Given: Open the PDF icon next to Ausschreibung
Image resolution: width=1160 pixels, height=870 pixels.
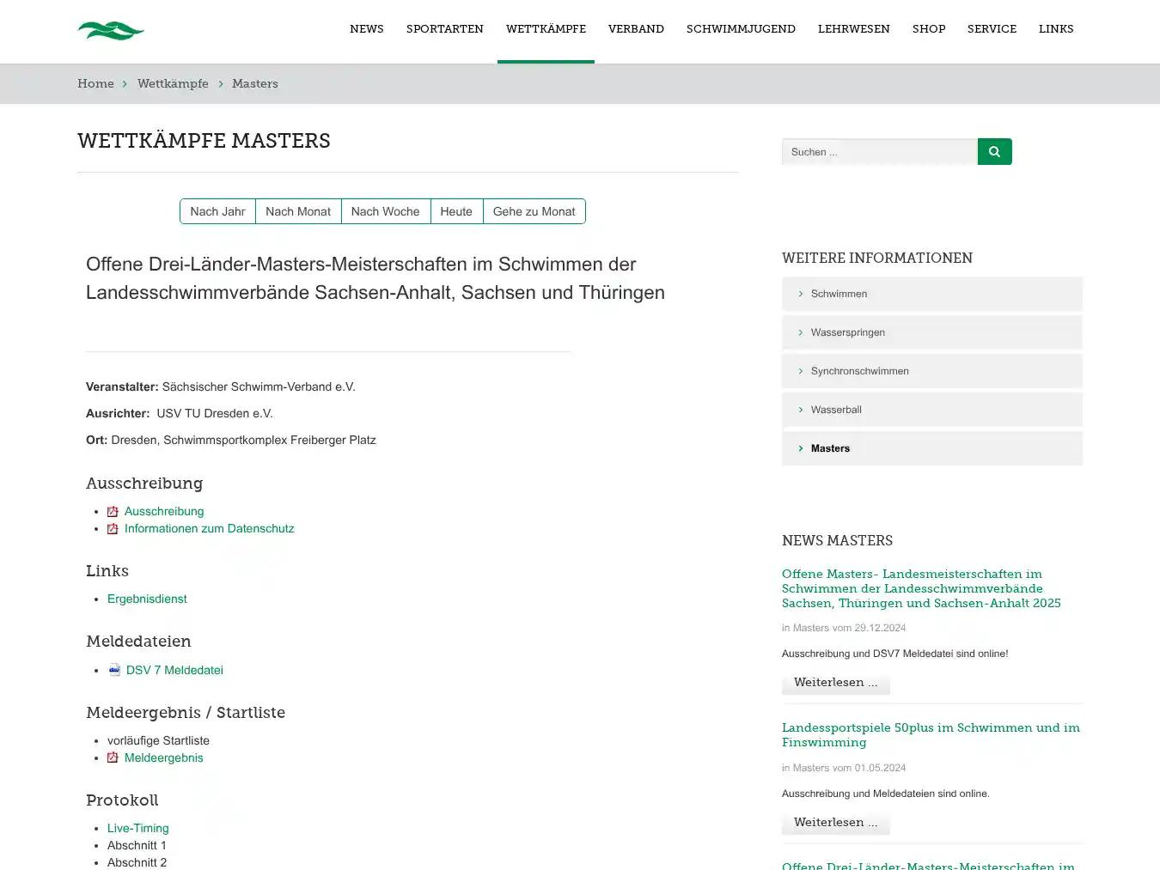Looking at the screenshot, I should point(113,511).
